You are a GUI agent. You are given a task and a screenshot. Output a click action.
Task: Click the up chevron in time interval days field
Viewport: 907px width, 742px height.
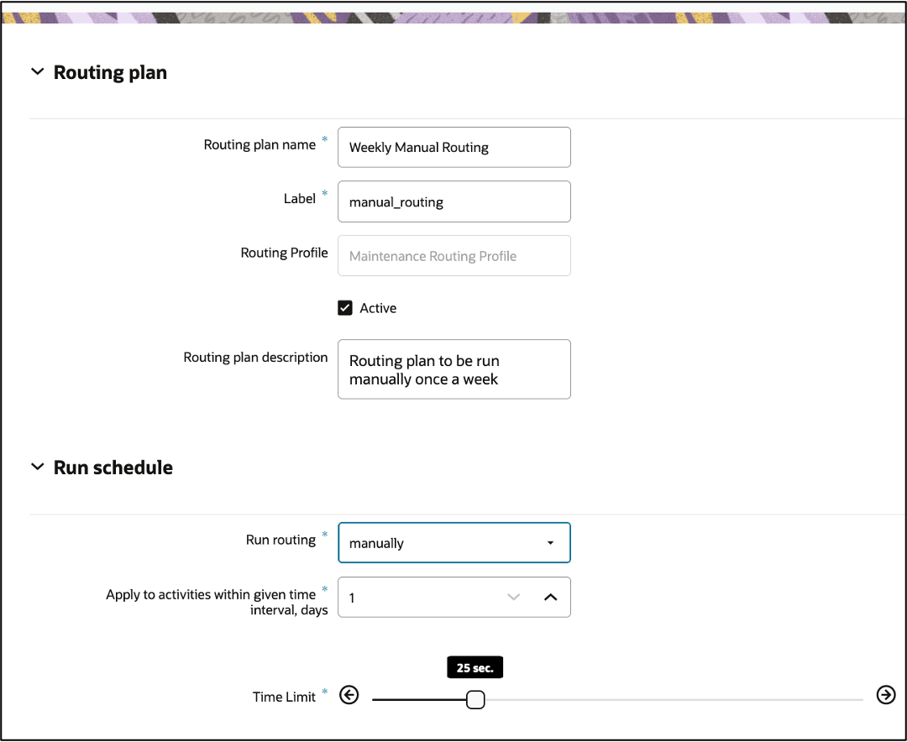click(x=551, y=598)
